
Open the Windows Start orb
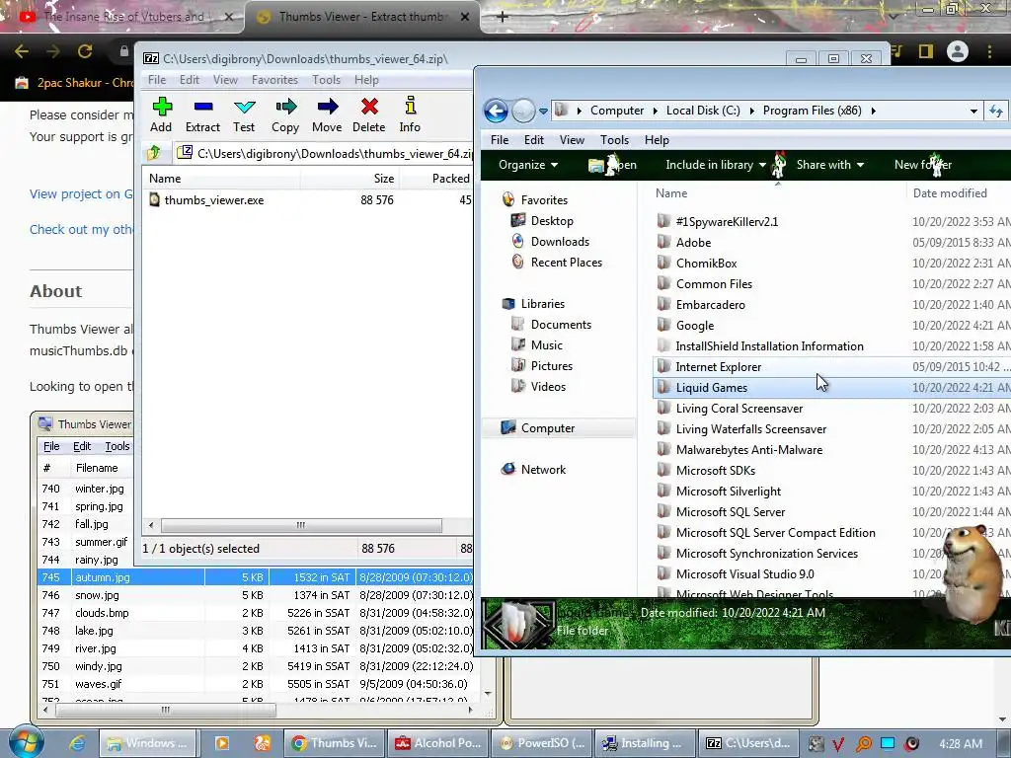coord(27,741)
